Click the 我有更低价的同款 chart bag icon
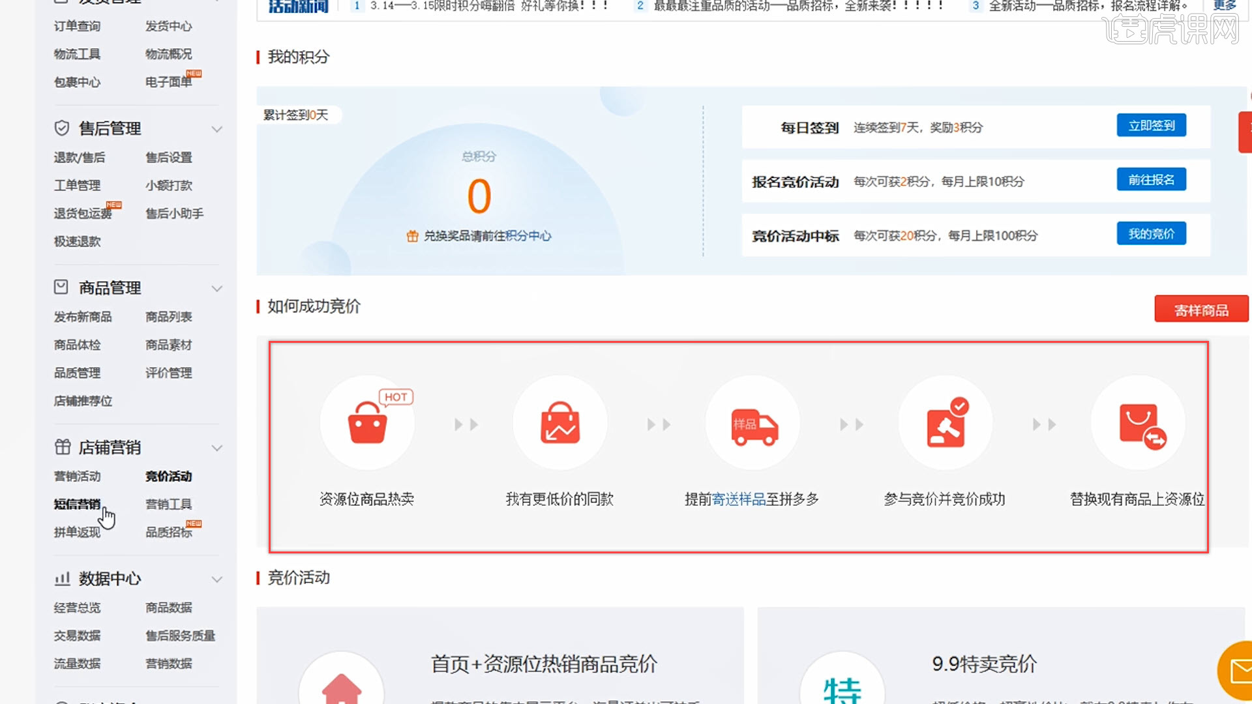1252x704 pixels. click(x=560, y=422)
